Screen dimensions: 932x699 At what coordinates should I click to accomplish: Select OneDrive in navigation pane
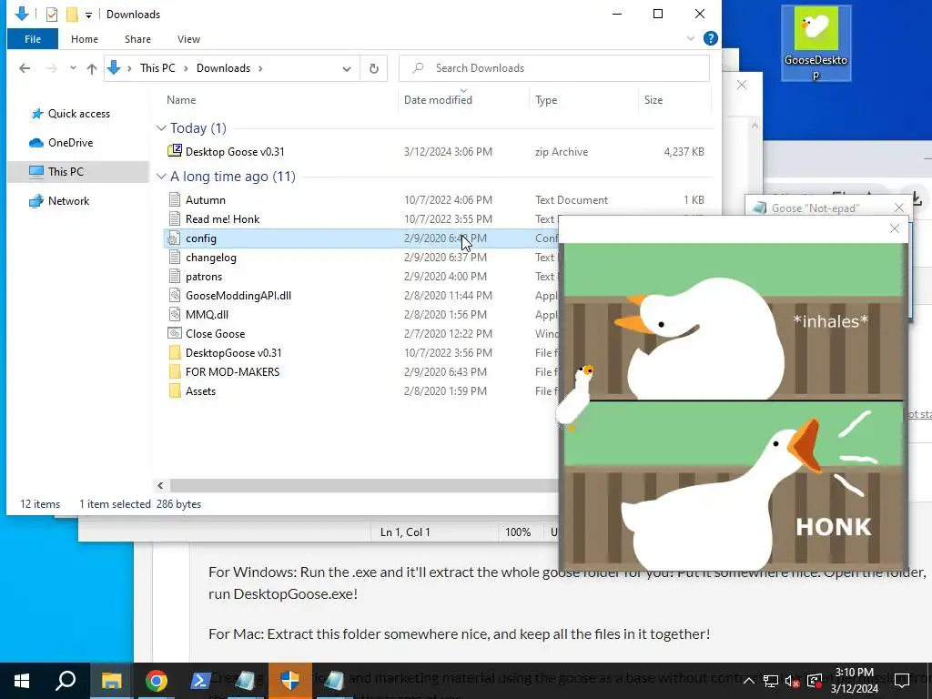(70, 143)
